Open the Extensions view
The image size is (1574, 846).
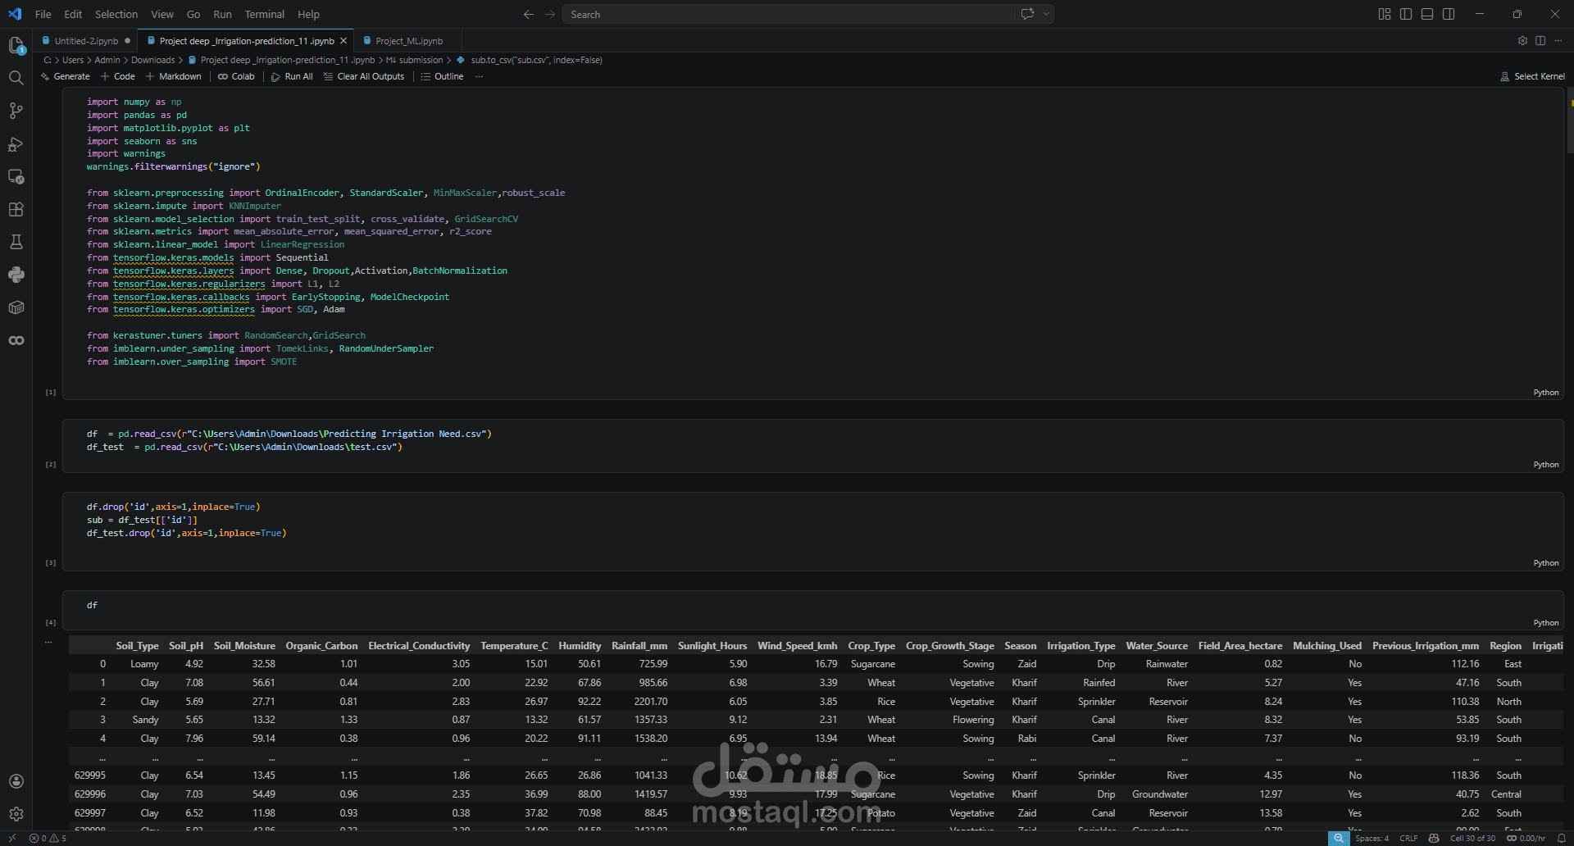pos(16,209)
